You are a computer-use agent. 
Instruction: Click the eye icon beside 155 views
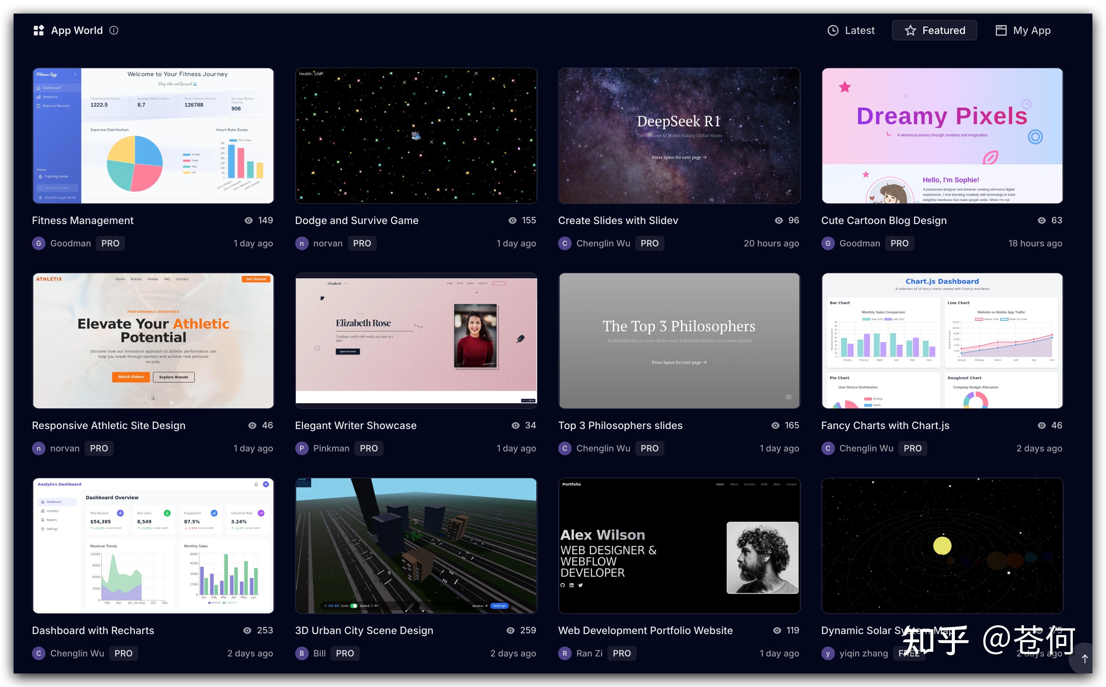[512, 220]
